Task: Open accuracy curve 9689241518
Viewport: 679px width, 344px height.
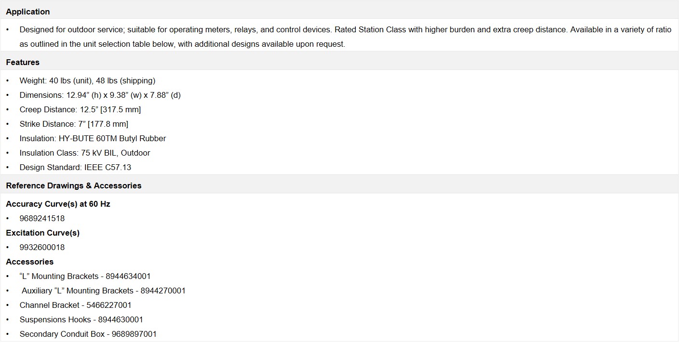Action: 42,218
